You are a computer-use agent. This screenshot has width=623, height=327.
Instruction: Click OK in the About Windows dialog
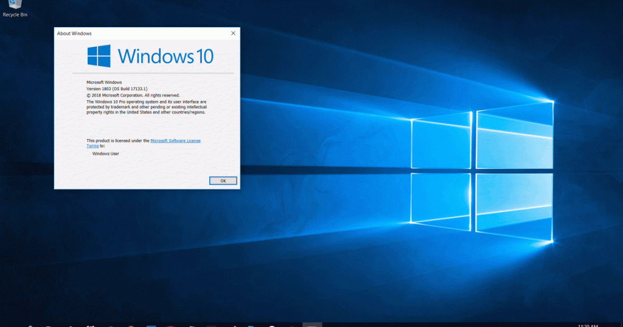point(223,181)
